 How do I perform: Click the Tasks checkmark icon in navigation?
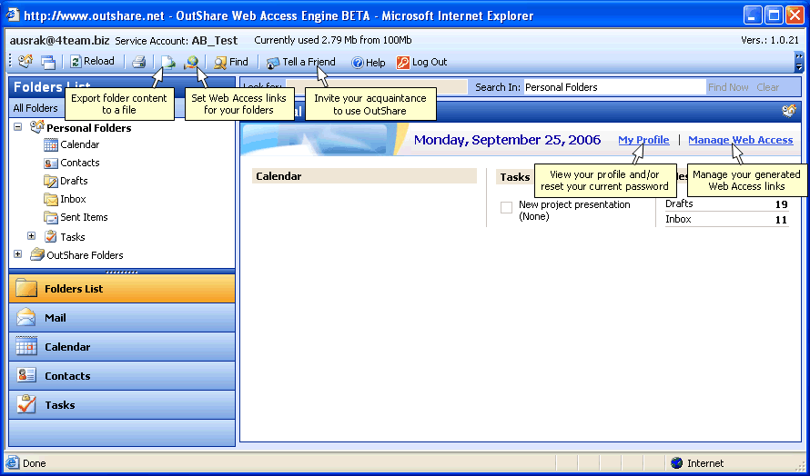pyautogui.click(x=25, y=404)
